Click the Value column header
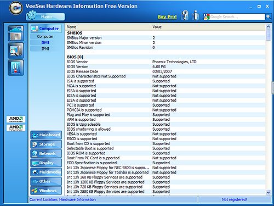Viewport: 274px width, 206px height. tap(208, 27)
